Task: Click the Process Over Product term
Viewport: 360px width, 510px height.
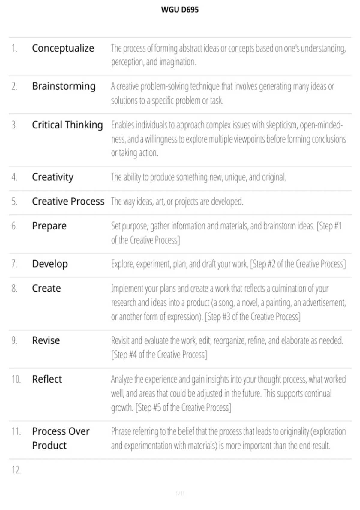Action: pos(61,438)
